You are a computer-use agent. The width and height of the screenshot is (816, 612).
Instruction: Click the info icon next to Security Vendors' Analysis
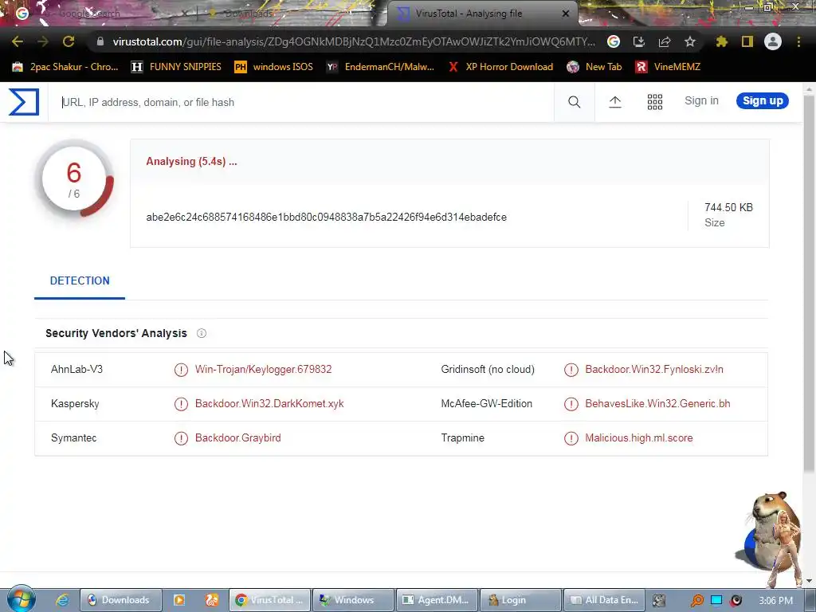pos(202,333)
